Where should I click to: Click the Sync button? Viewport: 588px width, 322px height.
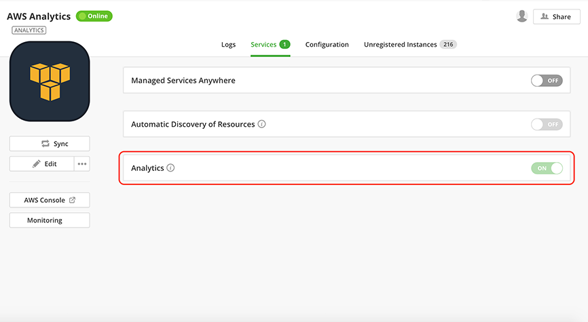[50, 144]
